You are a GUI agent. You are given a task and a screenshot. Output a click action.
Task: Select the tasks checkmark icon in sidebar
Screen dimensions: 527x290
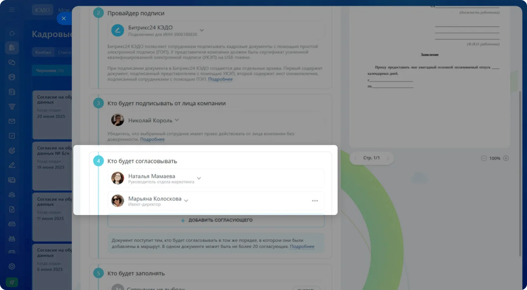(12, 135)
